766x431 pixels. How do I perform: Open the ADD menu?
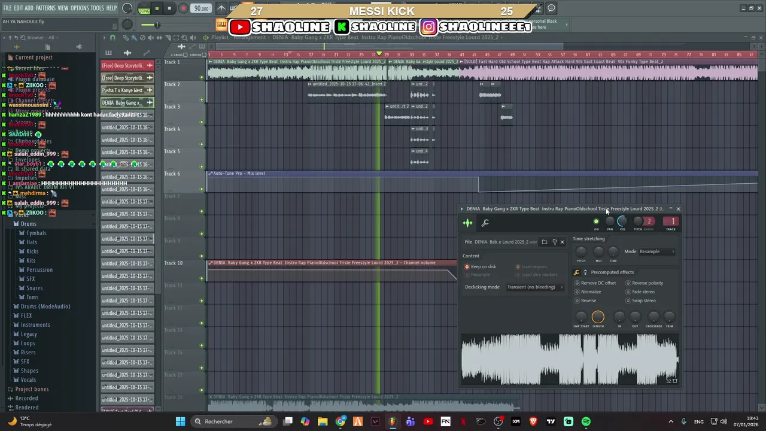[x=29, y=8]
